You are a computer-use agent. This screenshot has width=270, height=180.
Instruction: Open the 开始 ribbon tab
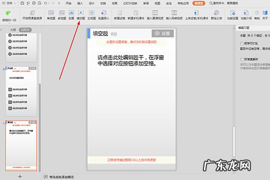[68, 3]
